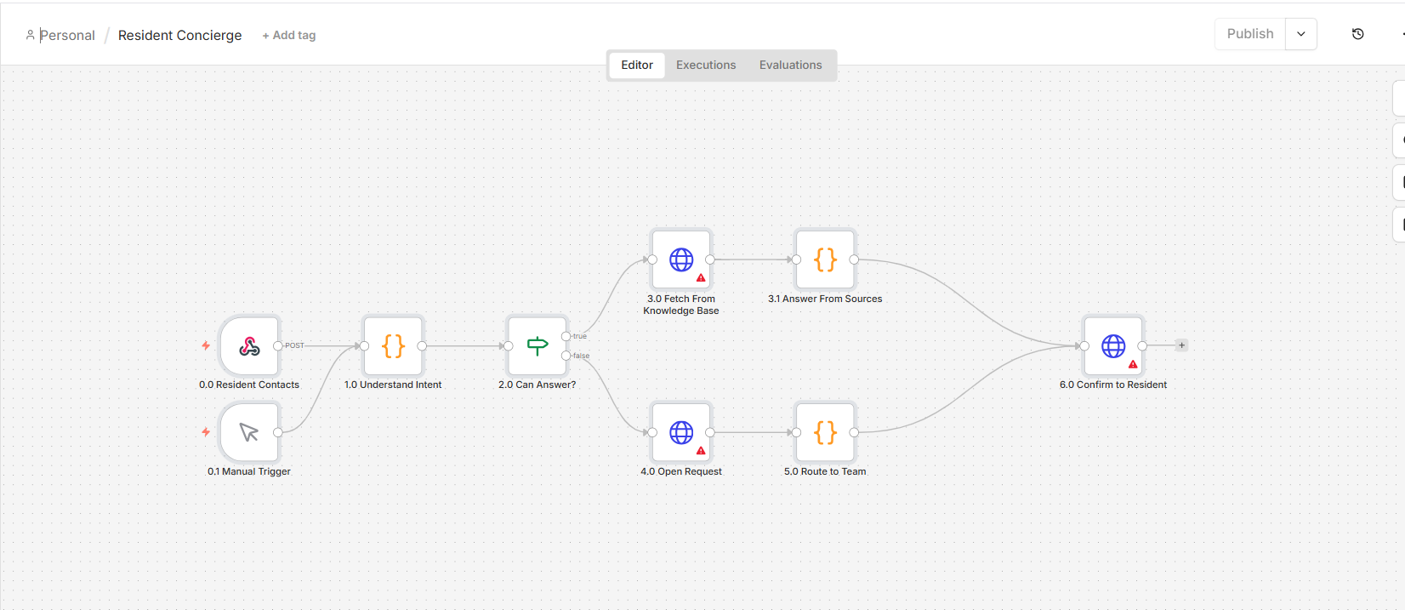Select the 4.0 Open Request HTTP node
The image size is (1405, 610).
coord(681,432)
